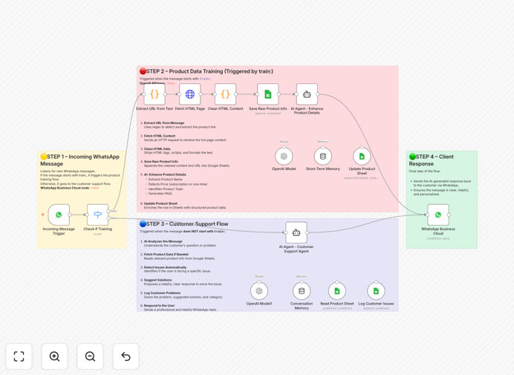Open the Update Product Sheet node
This screenshot has height=375, width=514.
(x=362, y=157)
